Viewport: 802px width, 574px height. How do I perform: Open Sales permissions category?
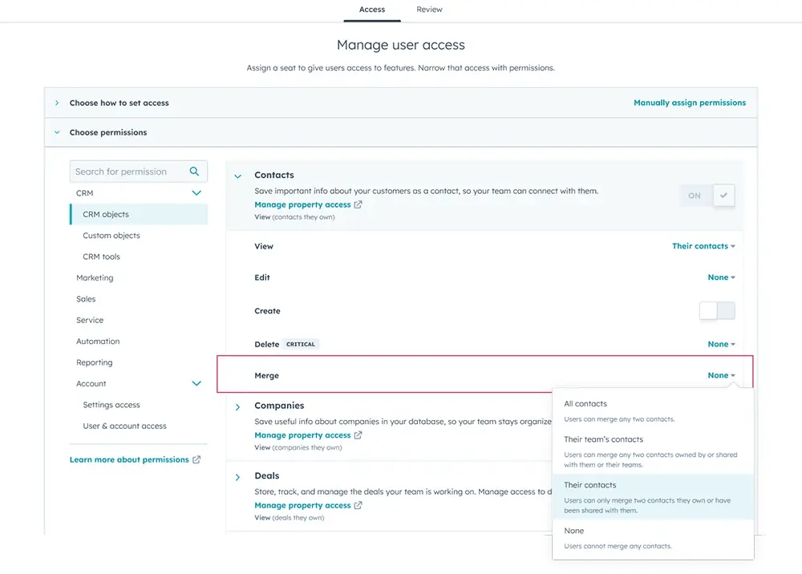(86, 299)
